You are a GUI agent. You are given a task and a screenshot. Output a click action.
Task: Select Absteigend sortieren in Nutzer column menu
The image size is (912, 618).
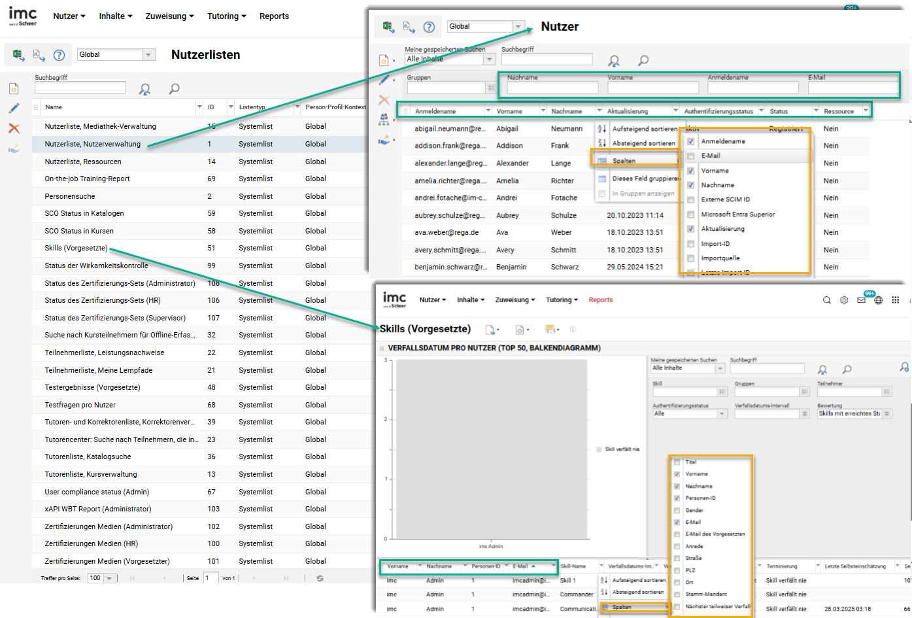click(x=643, y=143)
